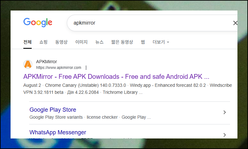248x149 pixels.
Task: Open the 더보기 dropdown
Action: tap(161, 42)
